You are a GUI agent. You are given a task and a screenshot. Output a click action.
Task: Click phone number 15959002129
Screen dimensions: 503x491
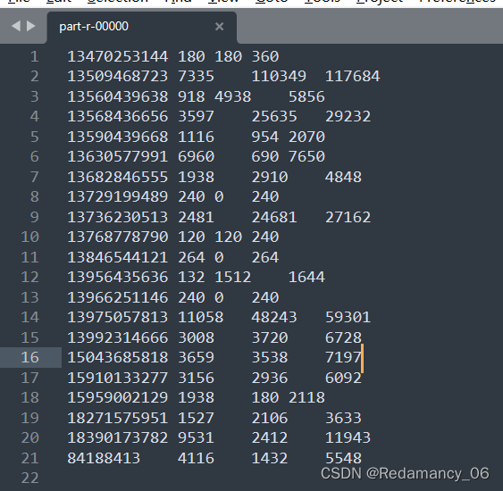117,397
